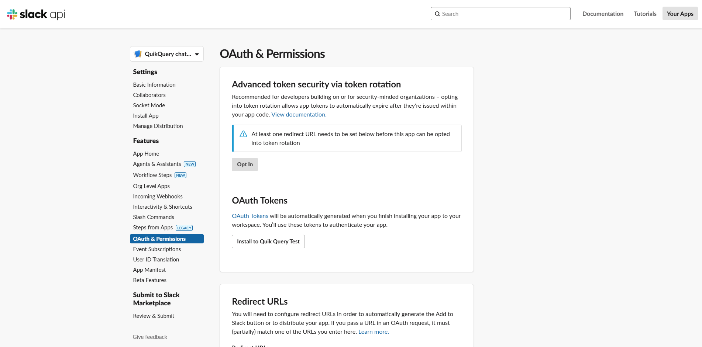The image size is (702, 347).
Task: Follow the OAuth Tokens hyperlink
Action: click(x=250, y=216)
